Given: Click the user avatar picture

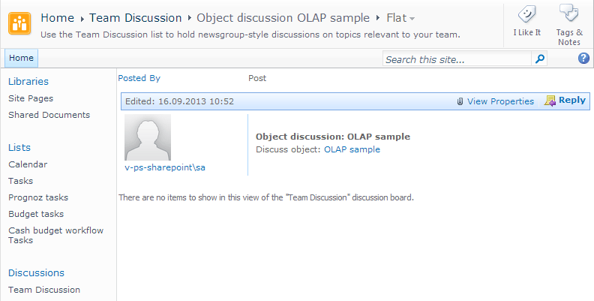Looking at the screenshot, I should click(148, 137).
